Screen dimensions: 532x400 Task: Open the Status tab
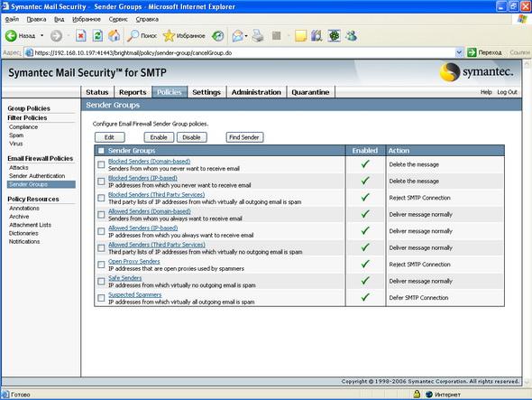click(x=97, y=92)
